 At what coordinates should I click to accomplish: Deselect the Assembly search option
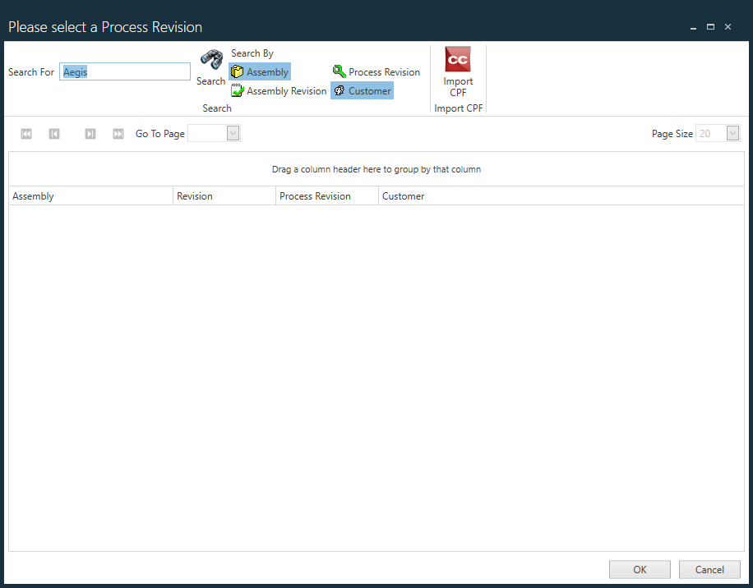click(x=259, y=71)
